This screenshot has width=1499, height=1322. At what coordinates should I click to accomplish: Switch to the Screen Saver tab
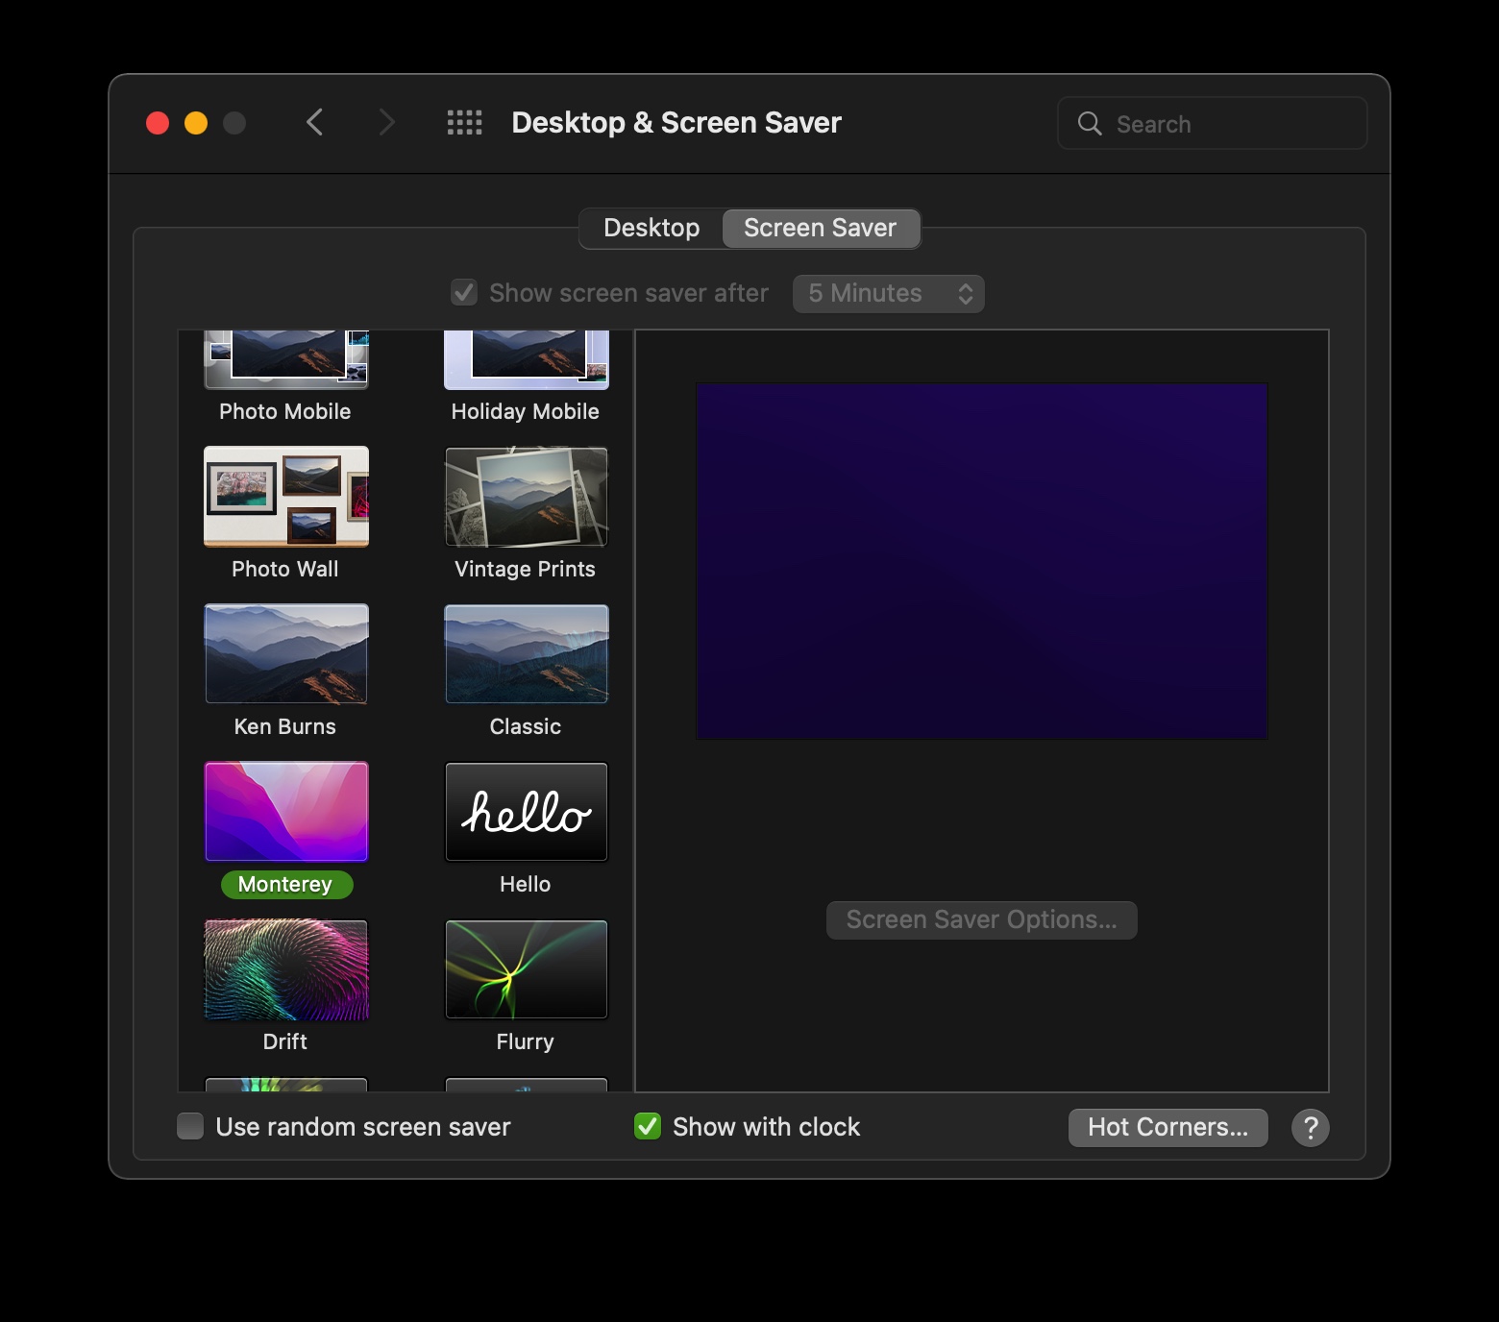coord(821,228)
